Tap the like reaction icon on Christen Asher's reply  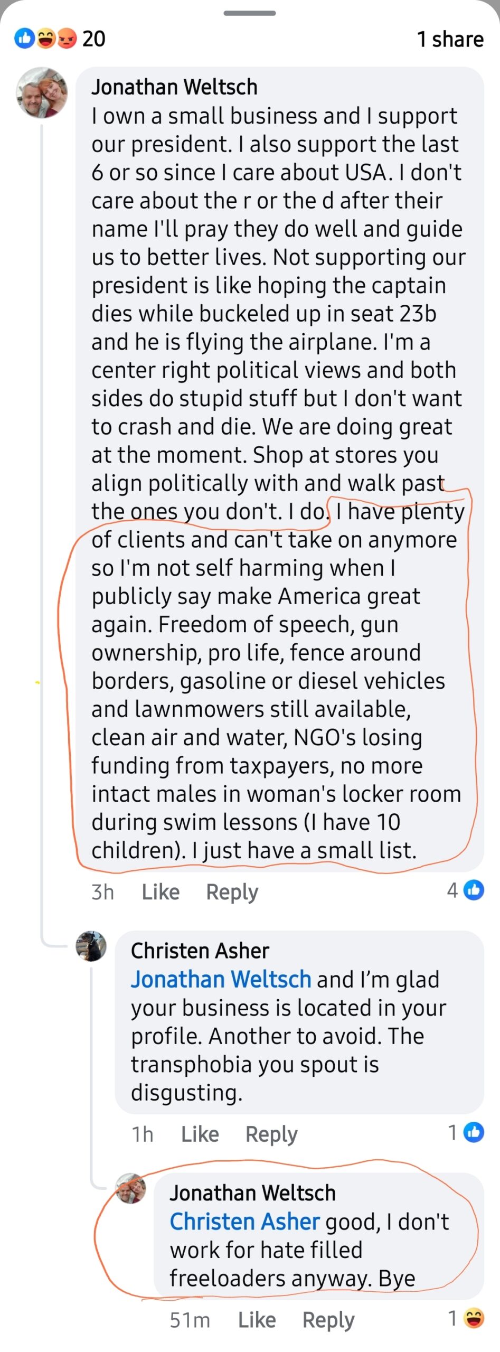click(474, 1132)
